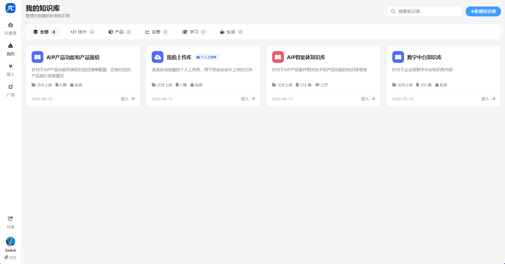
Task: Open the Switch user avatar
Action: tap(11, 241)
